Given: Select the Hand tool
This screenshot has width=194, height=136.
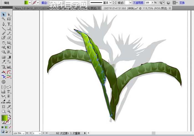Looking at the screenshot, I should point(4,111).
